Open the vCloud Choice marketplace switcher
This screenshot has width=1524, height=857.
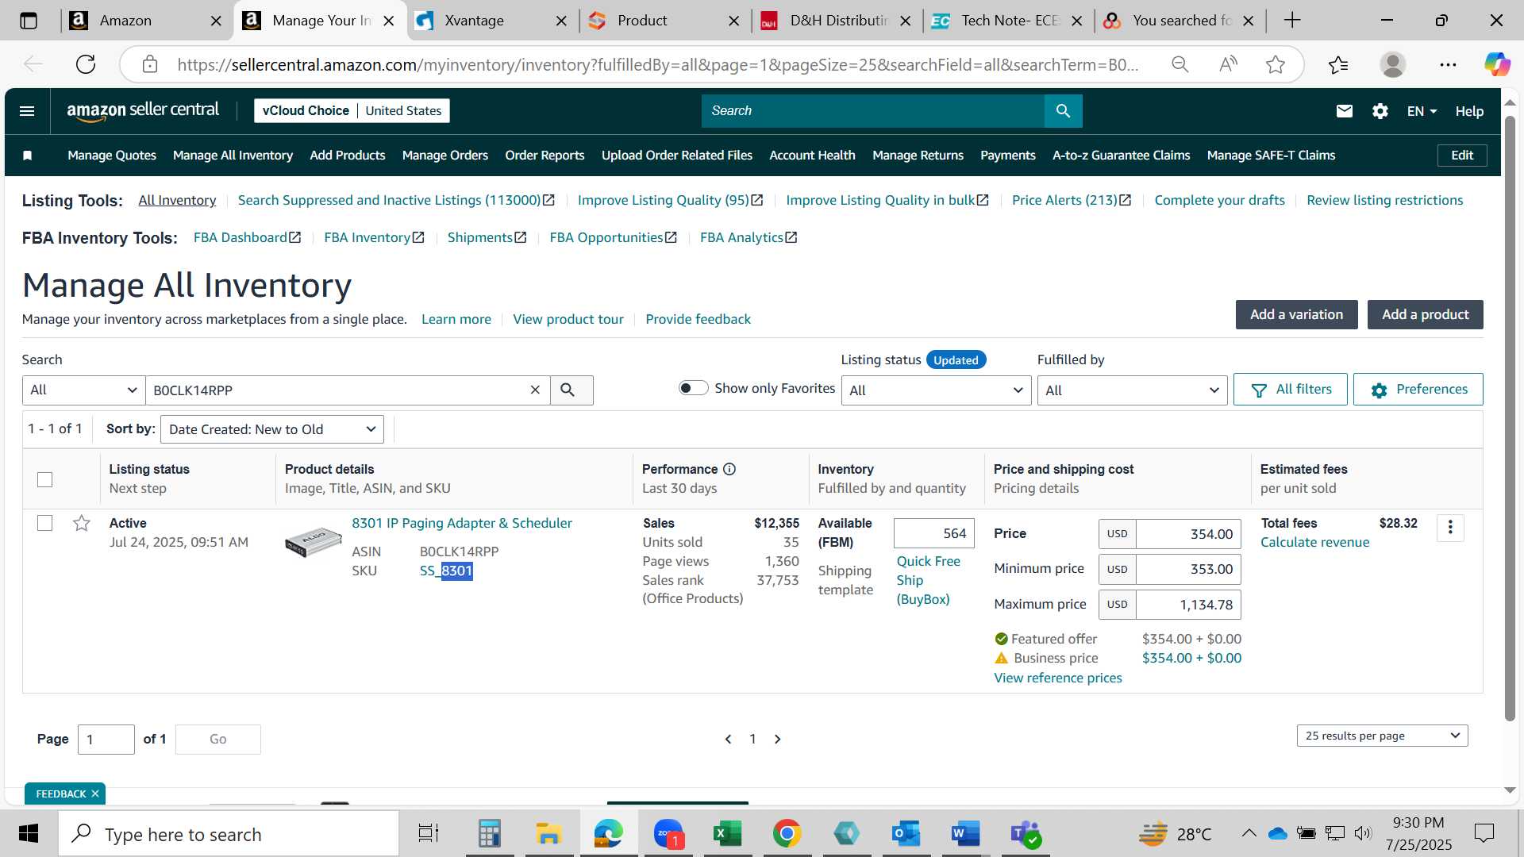pos(352,111)
